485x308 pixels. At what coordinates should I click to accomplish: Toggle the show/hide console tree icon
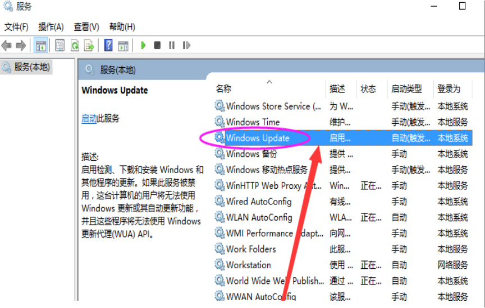[41, 46]
